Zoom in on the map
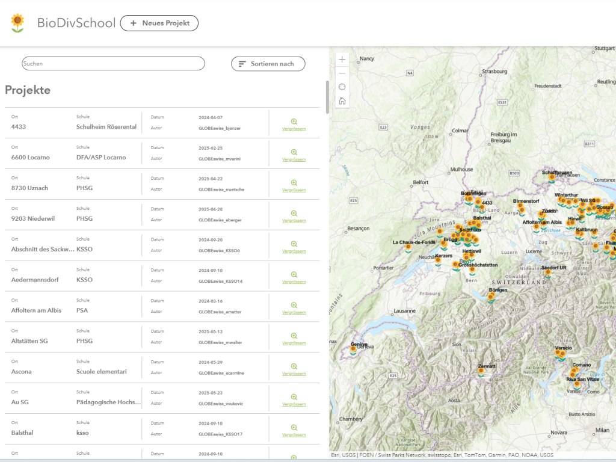This screenshot has width=616, height=462. pyautogui.click(x=342, y=60)
